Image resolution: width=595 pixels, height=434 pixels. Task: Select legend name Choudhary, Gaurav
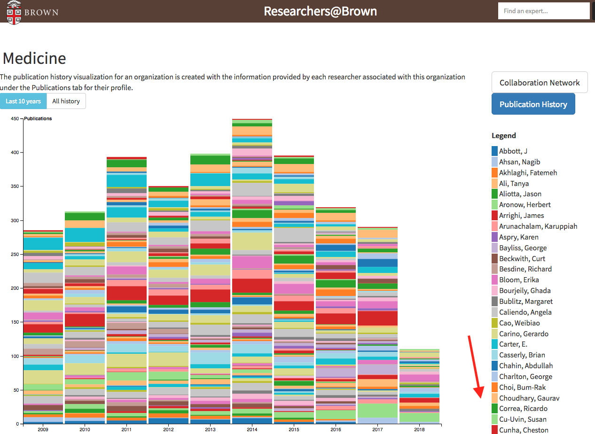(529, 398)
